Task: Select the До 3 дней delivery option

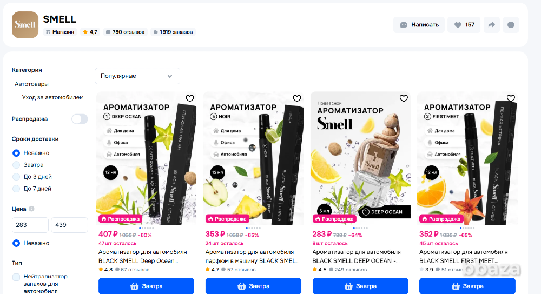Action: click(x=16, y=177)
